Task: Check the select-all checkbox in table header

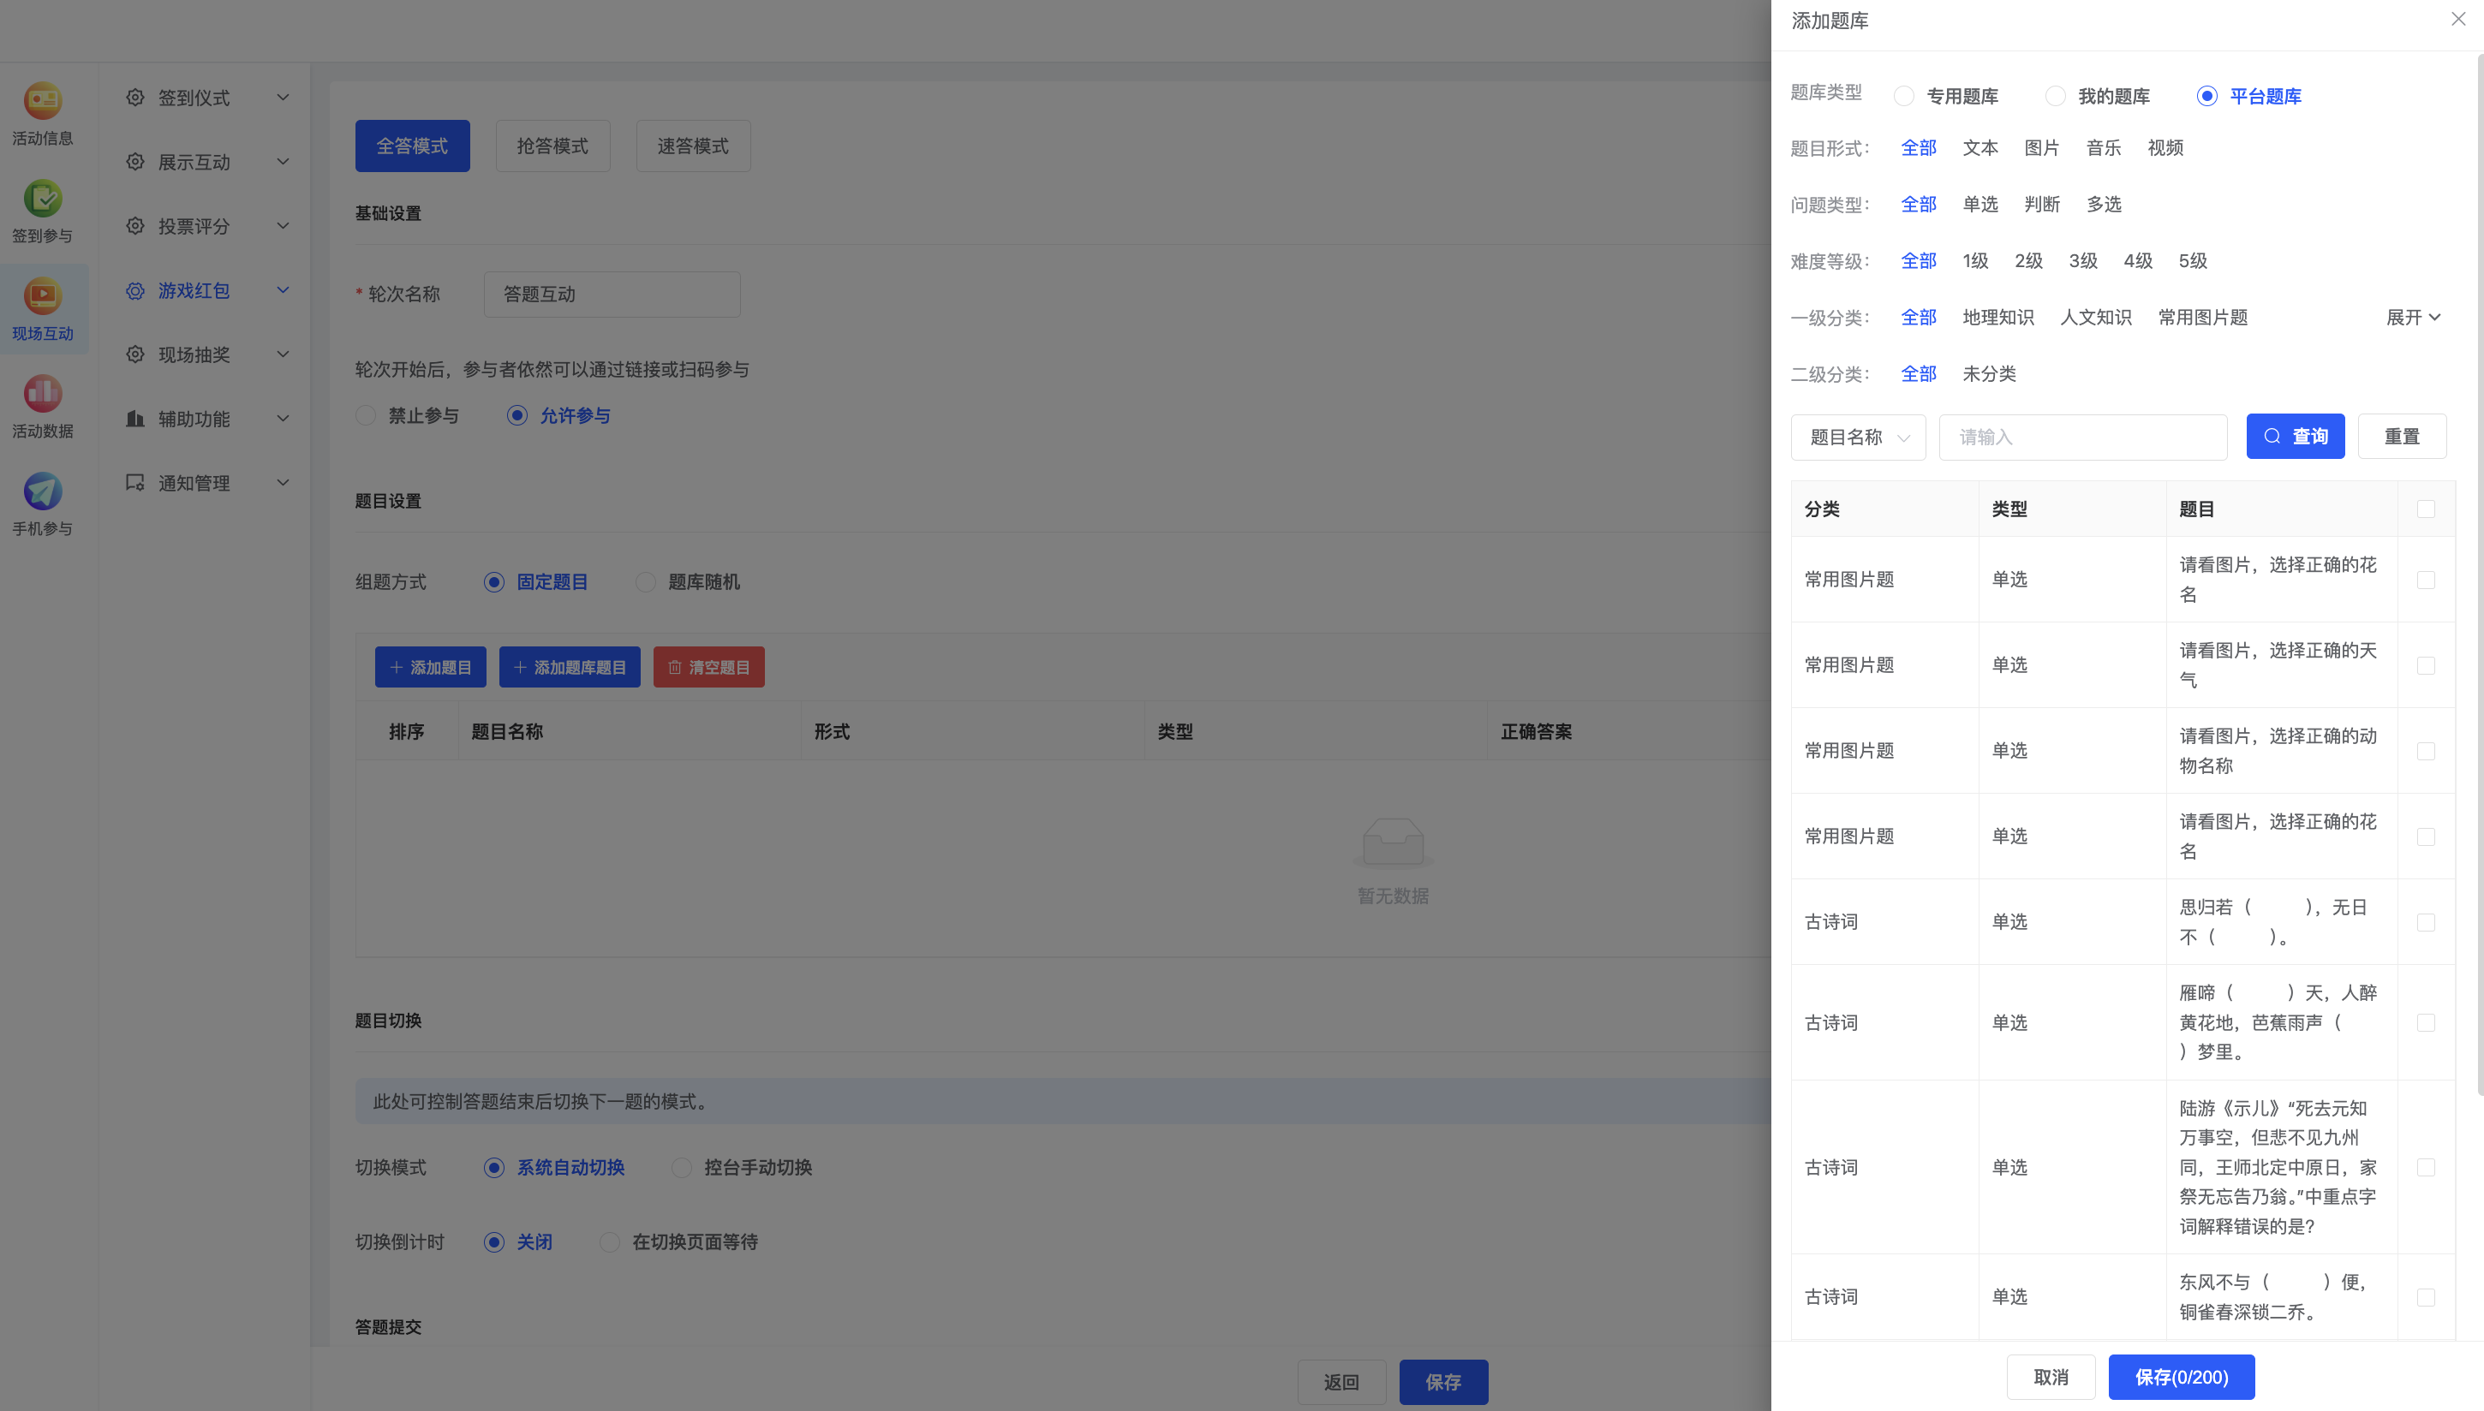Action: (x=2426, y=509)
